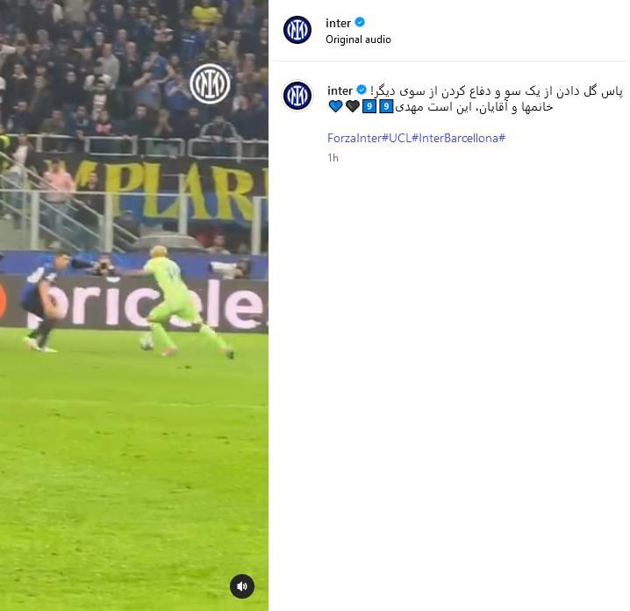The image size is (630, 611).
Task: Click the left number 9 keycap emoji
Action: coord(369,106)
